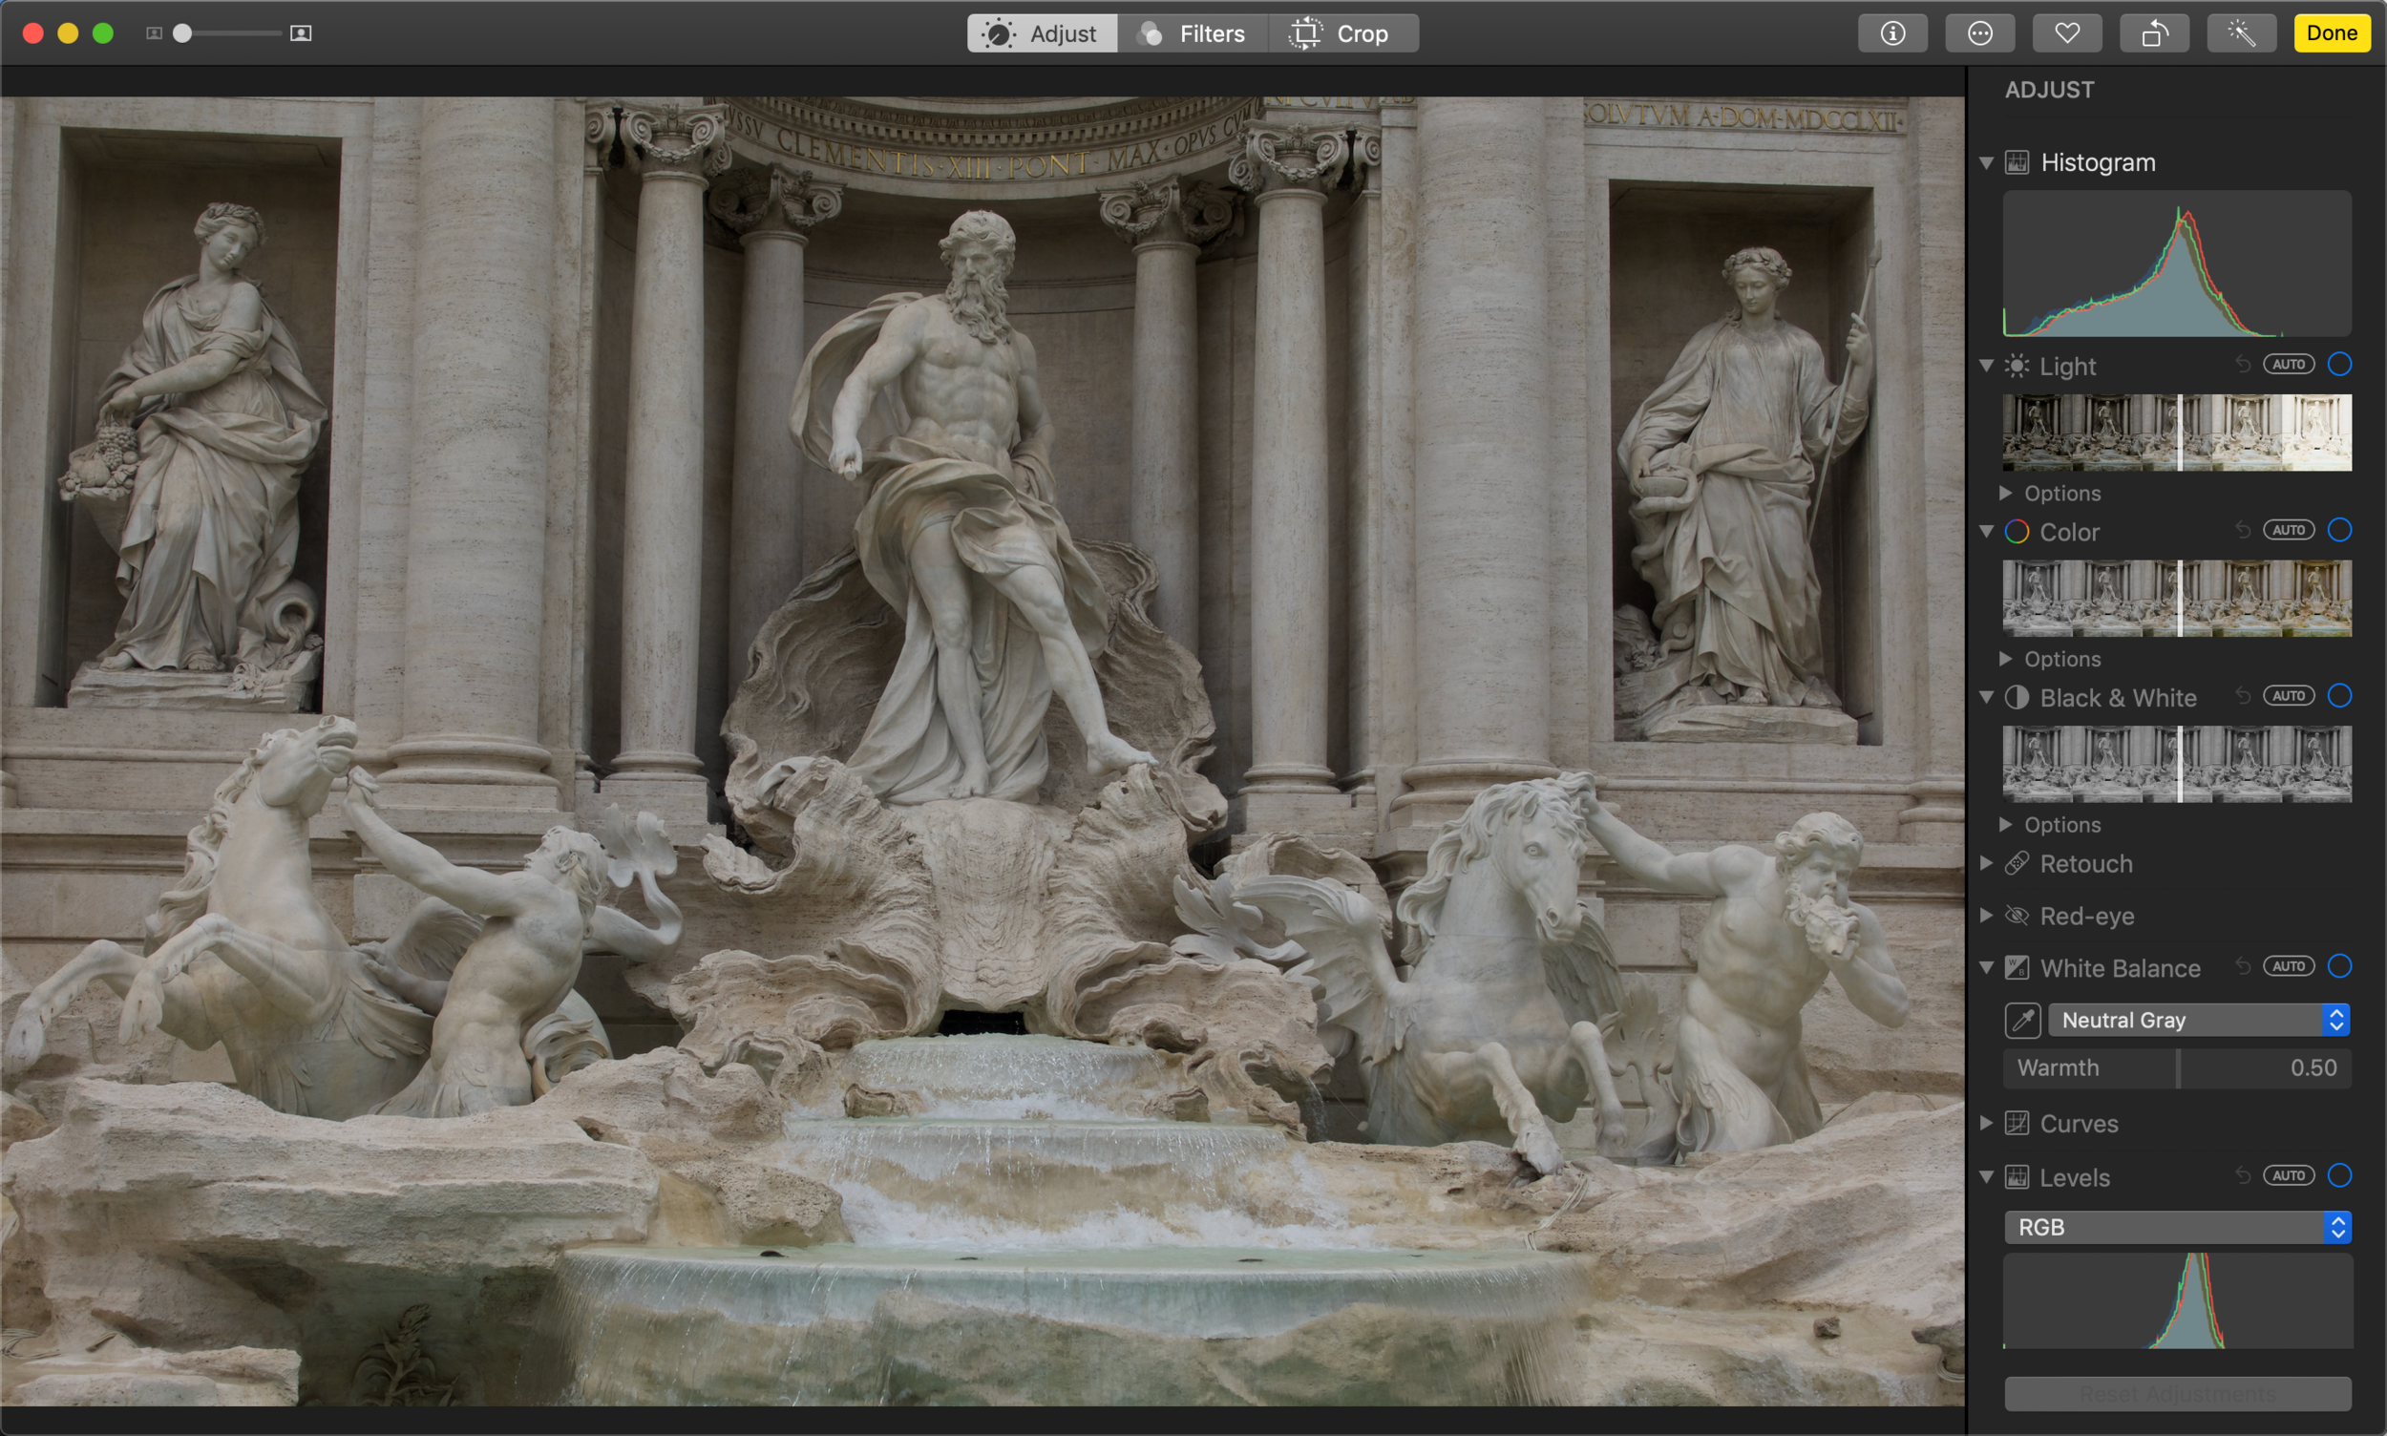Image resolution: width=2387 pixels, height=1436 pixels.
Task: Click the zoom slider knob
Action: click(x=182, y=33)
